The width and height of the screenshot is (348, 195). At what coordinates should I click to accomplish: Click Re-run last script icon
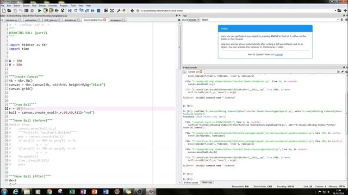point(63,10)
